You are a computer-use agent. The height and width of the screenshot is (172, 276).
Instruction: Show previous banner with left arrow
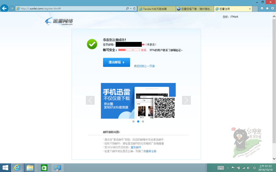[x=90, y=100]
